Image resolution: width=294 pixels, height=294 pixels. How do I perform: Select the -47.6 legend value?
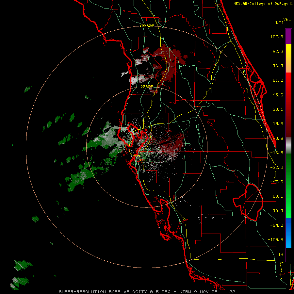pyautogui.click(x=277, y=182)
